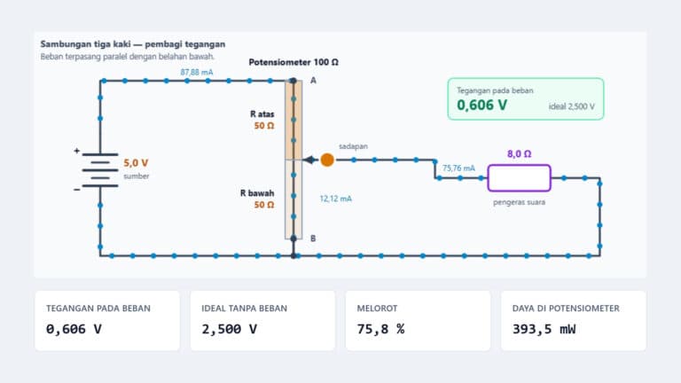Click the 5,0 V source voltage label
This screenshot has height=383, width=681.
point(136,163)
